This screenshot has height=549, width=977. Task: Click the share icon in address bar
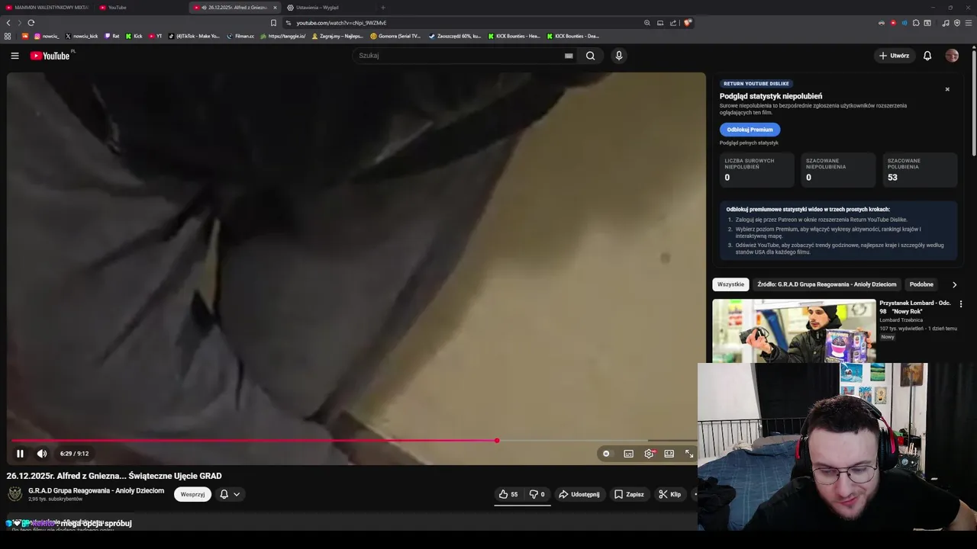coord(673,23)
